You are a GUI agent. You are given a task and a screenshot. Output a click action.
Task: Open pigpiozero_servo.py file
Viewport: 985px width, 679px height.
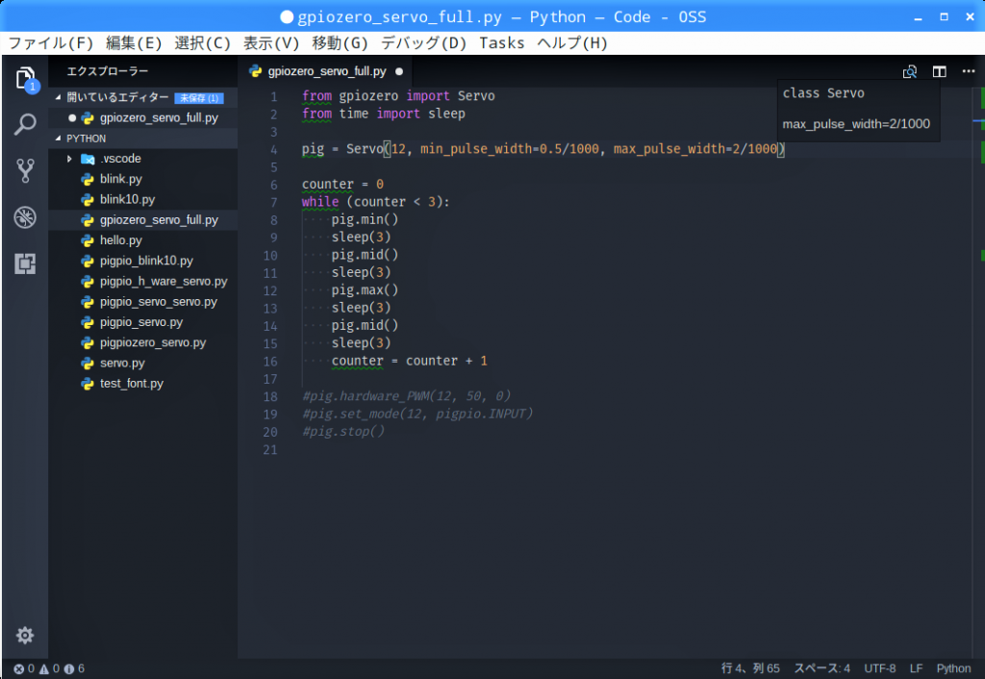pos(143,342)
